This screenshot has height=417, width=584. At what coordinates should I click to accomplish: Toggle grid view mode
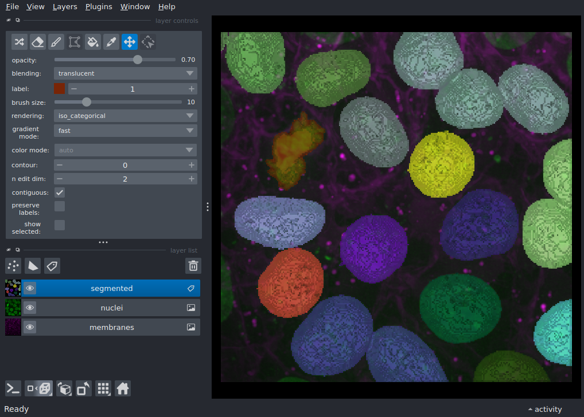[103, 388]
